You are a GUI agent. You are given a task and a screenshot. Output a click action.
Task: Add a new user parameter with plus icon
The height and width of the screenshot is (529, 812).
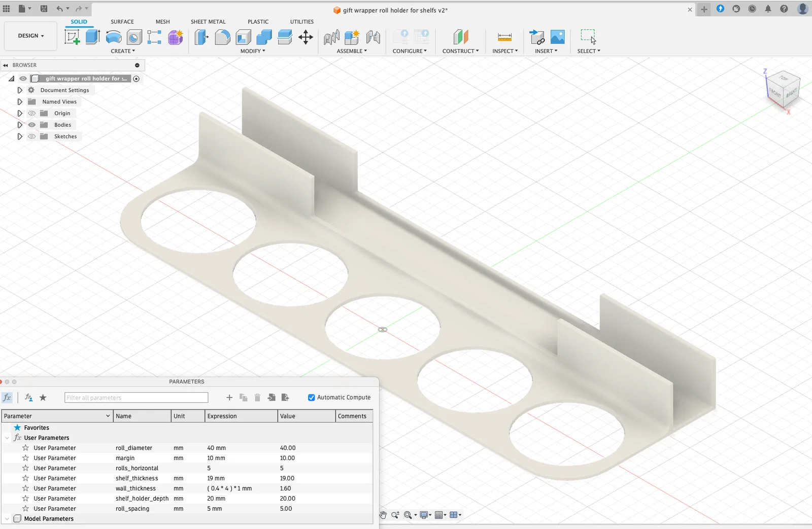[x=229, y=398]
